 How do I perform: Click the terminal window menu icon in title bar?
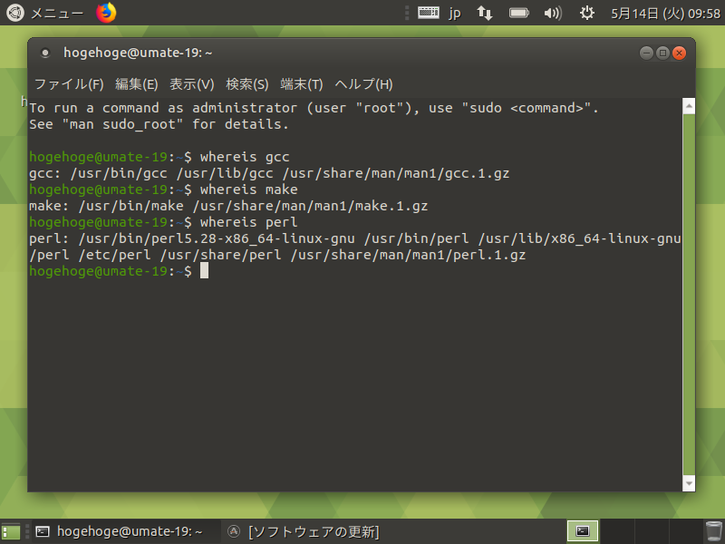point(44,53)
